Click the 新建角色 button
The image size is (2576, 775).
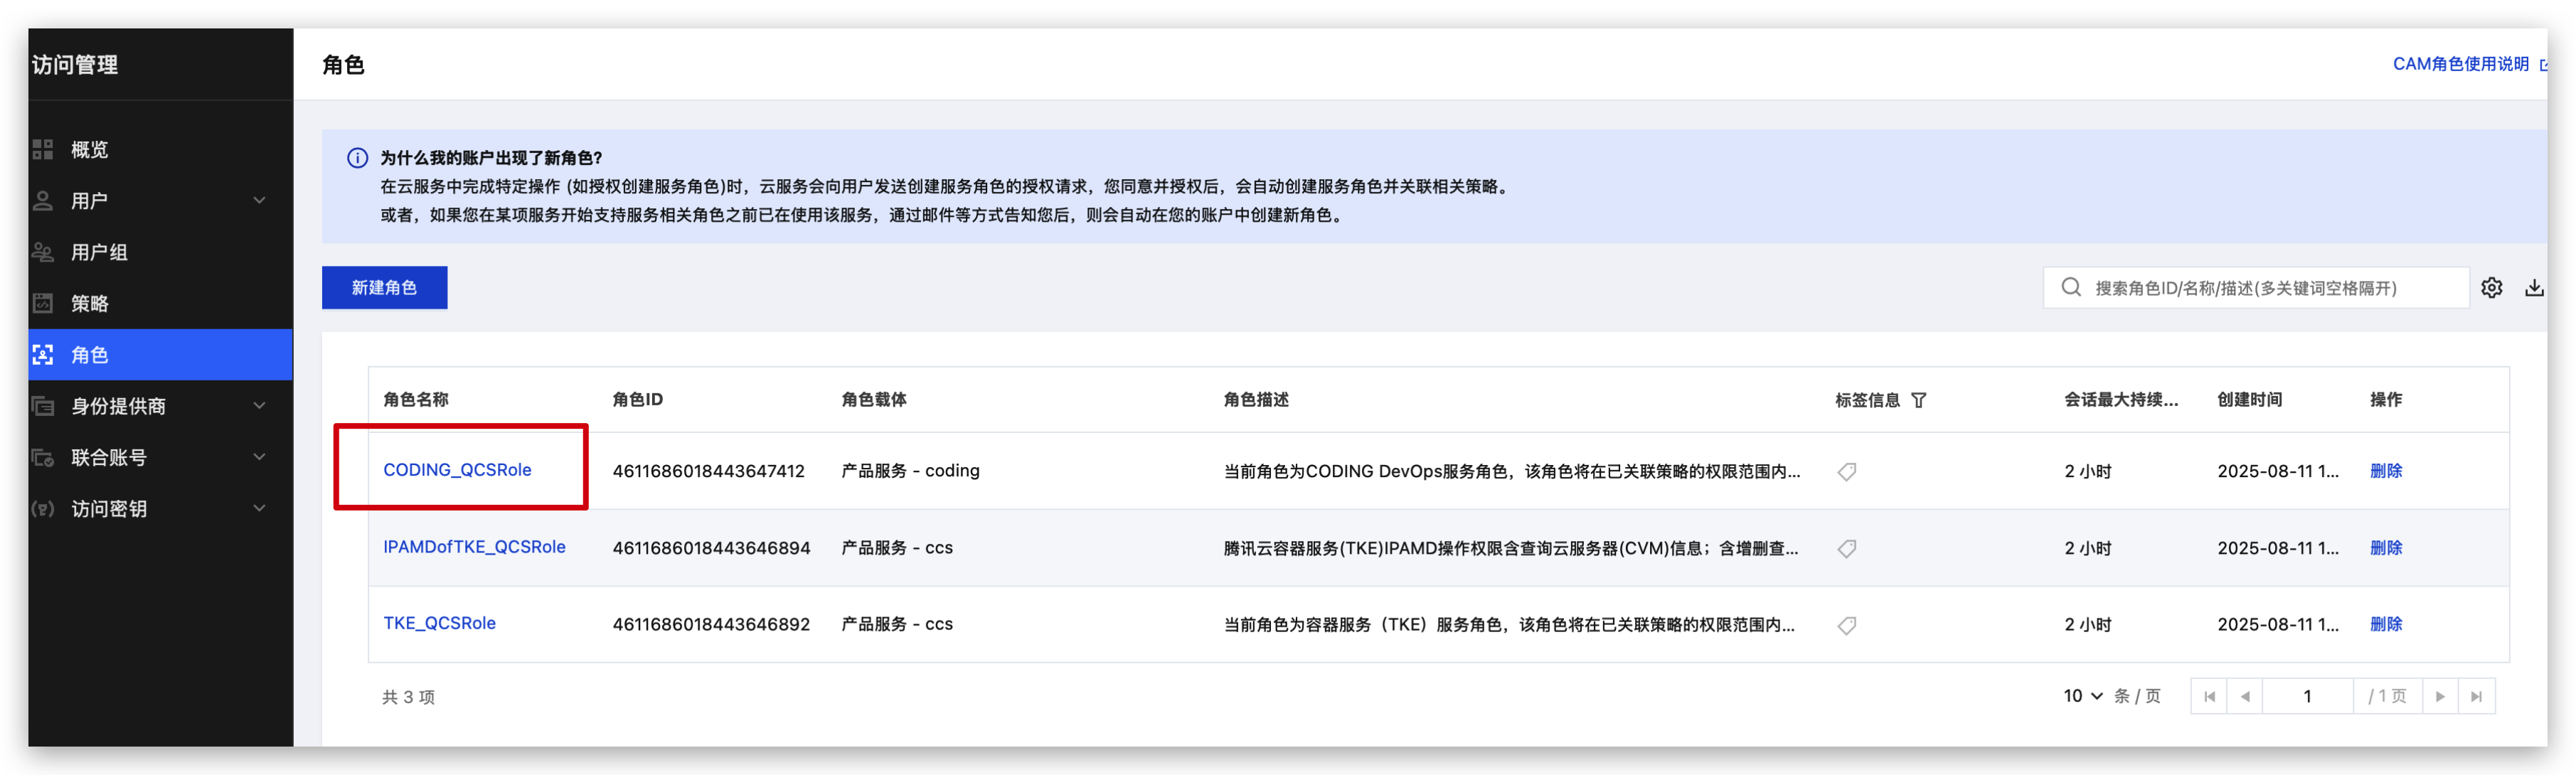pos(384,287)
